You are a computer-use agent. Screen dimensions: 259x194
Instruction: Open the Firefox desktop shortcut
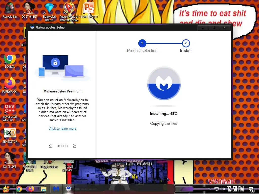click(10, 85)
